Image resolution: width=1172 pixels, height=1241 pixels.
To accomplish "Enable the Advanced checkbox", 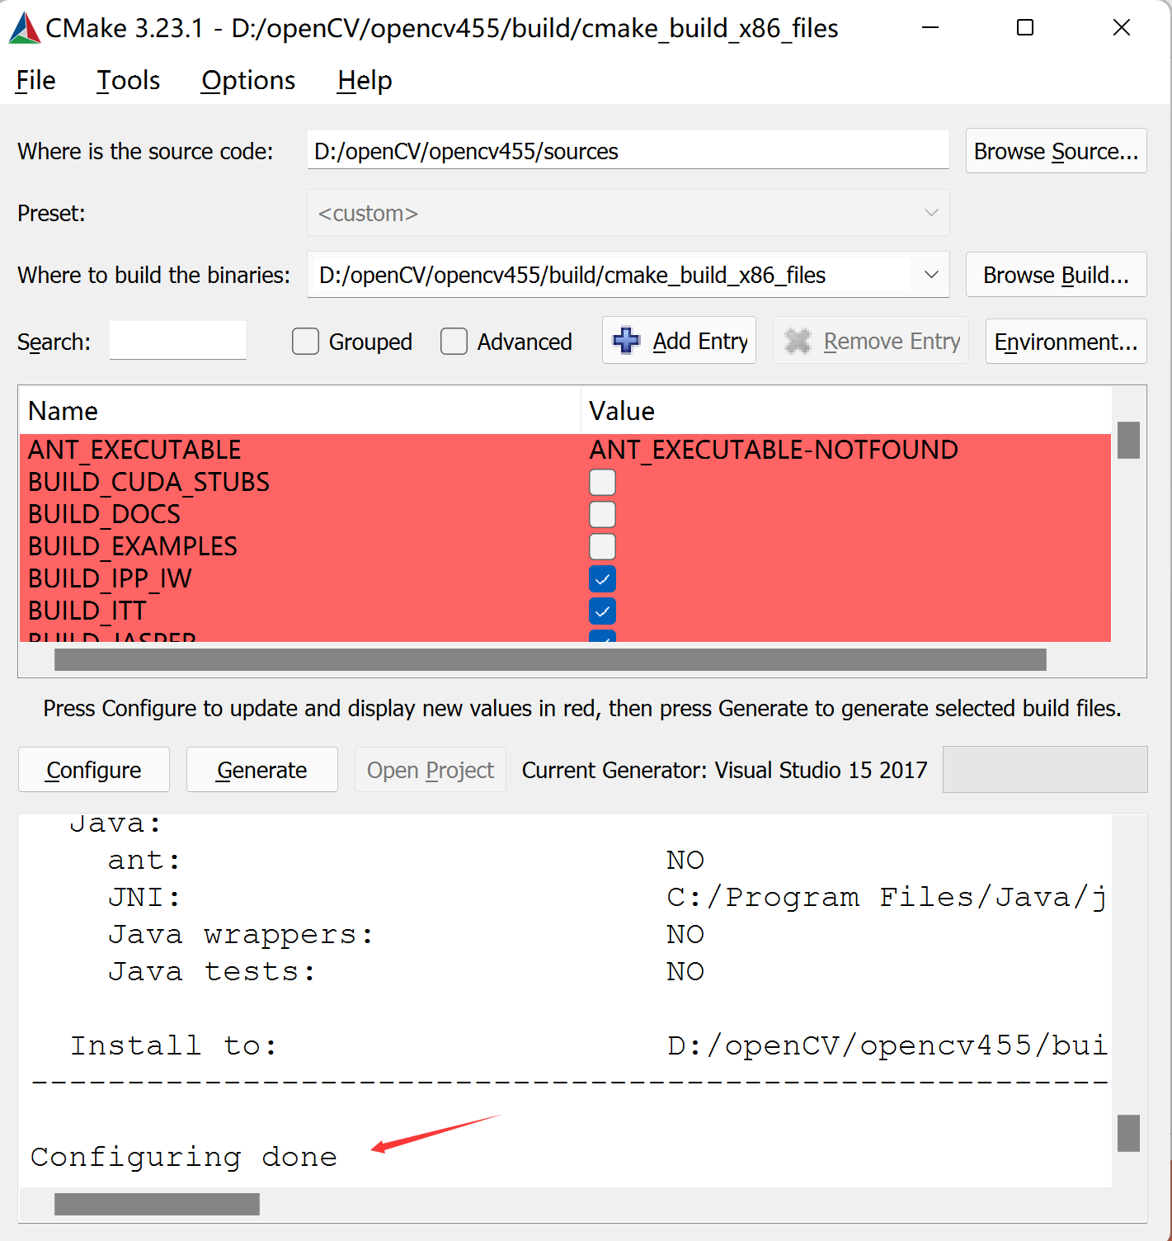I will [454, 342].
